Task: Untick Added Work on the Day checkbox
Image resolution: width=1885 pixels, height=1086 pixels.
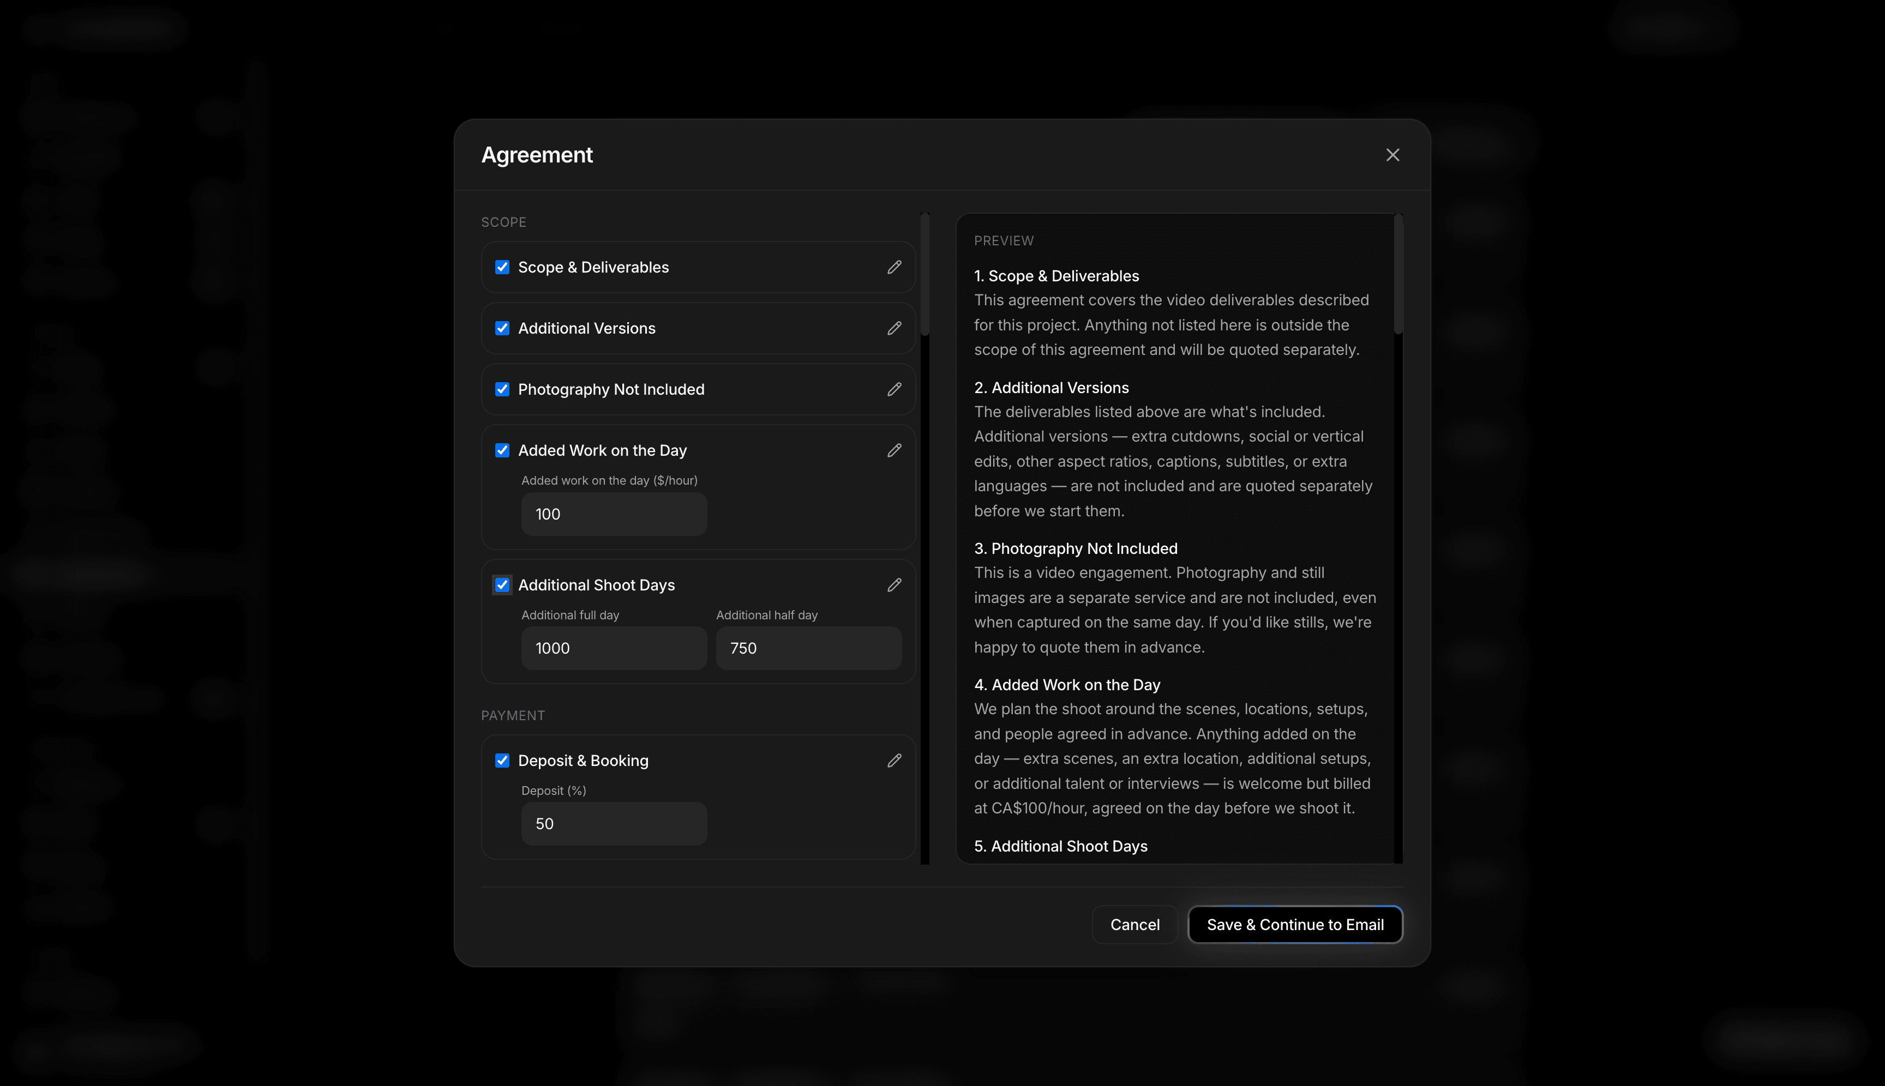Action: coord(502,450)
